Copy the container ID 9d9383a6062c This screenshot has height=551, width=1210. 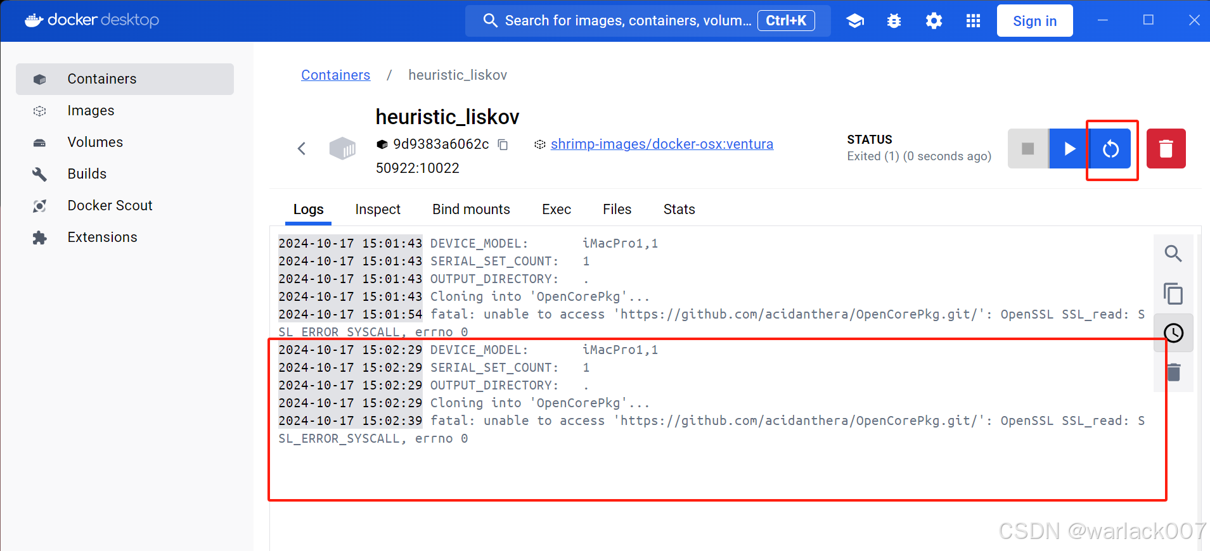pos(503,144)
